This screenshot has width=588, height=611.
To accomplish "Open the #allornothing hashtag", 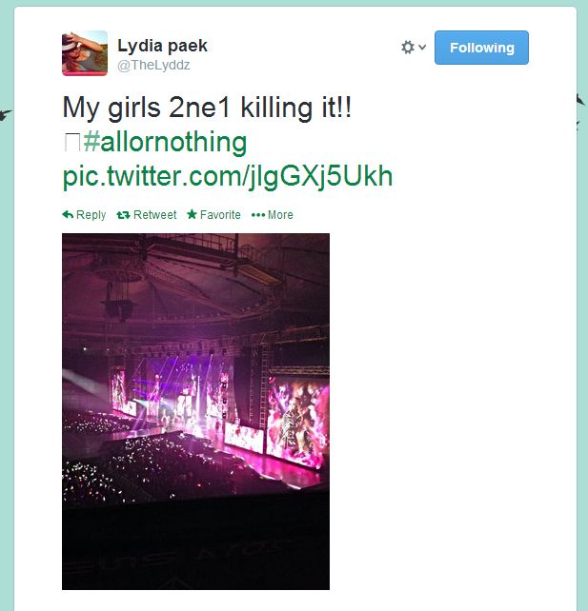I will (165, 143).
